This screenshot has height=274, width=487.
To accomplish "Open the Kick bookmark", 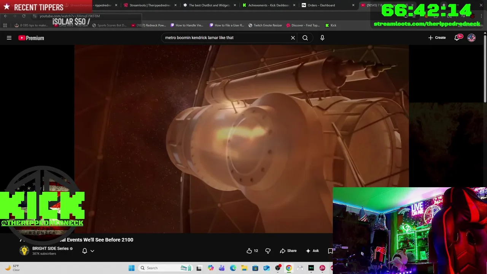I will click(331, 25).
